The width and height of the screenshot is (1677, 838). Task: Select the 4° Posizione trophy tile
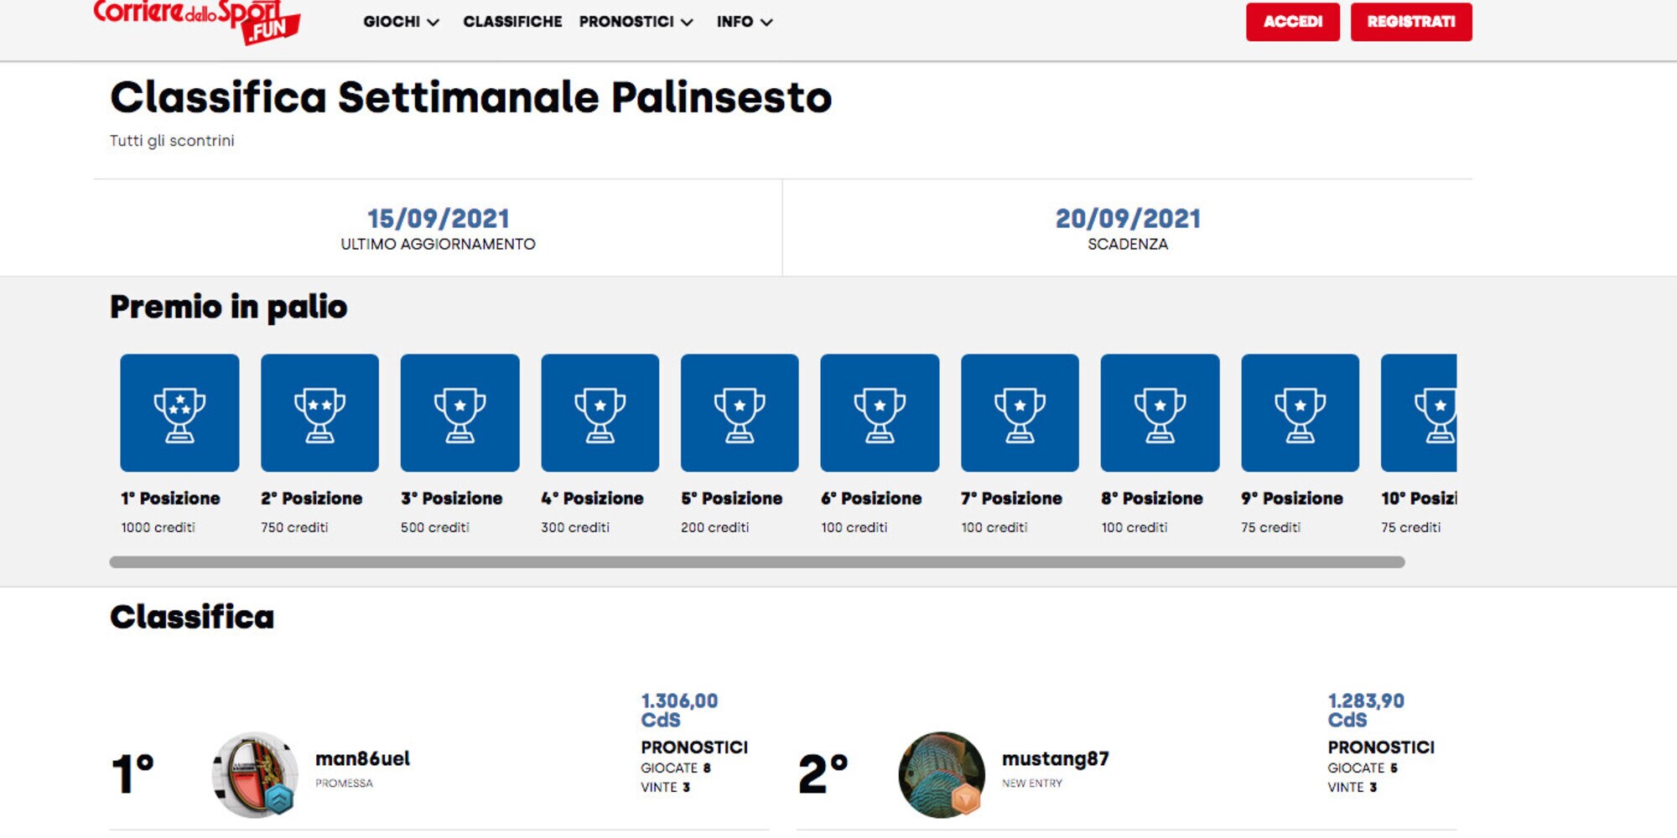click(x=600, y=412)
